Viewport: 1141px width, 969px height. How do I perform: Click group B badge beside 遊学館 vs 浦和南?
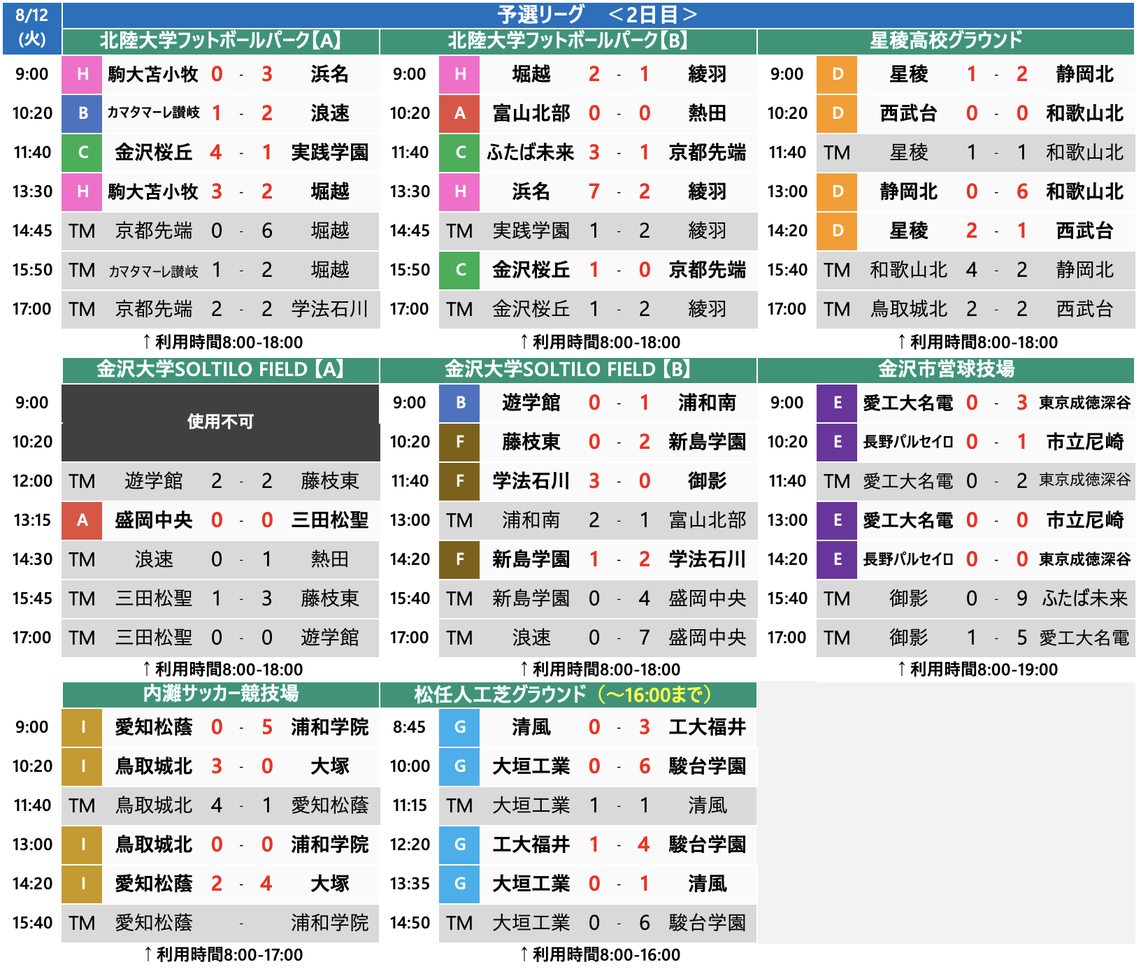tap(460, 403)
